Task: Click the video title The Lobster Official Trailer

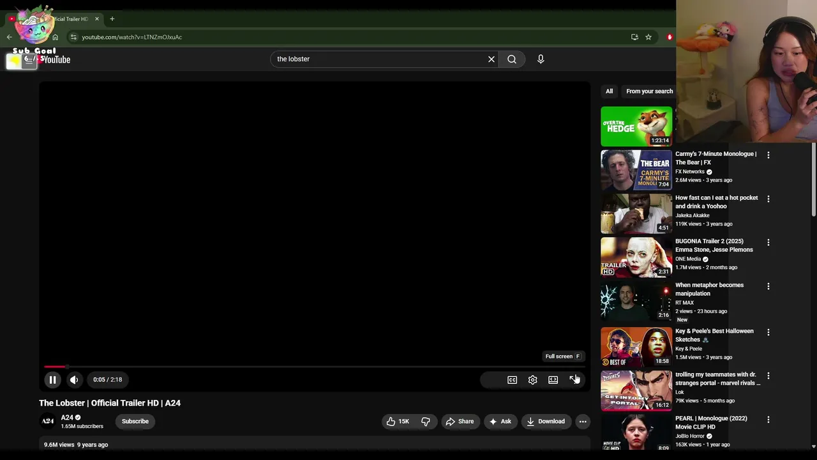Action: (x=110, y=403)
